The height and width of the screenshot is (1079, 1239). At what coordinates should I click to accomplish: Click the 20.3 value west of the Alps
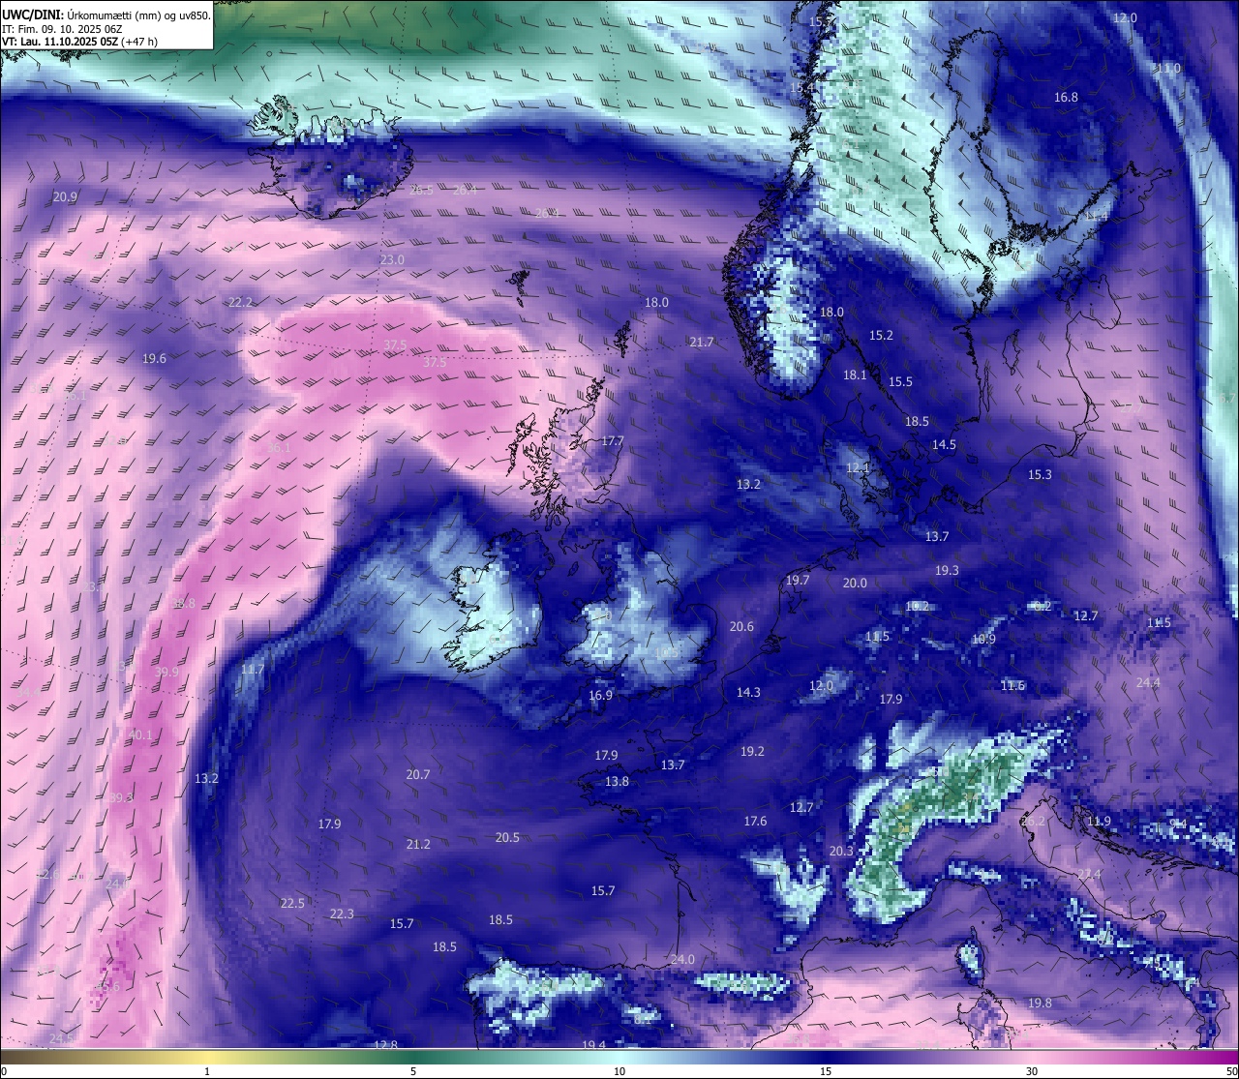pyautogui.click(x=842, y=852)
